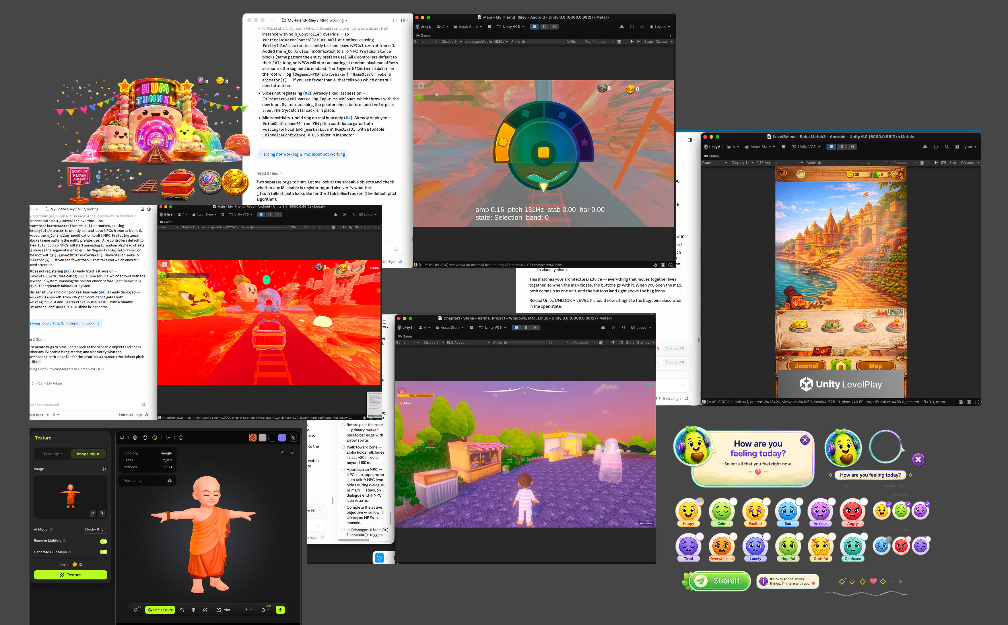Viewport: 1008px width, 625px height.
Task: Check 'HUDManager.HideHUD()' checklist item
Action: [343, 530]
